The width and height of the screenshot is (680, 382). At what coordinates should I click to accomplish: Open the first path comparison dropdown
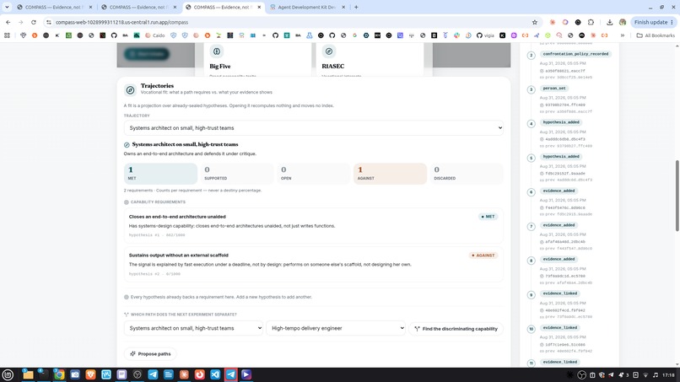(193, 328)
